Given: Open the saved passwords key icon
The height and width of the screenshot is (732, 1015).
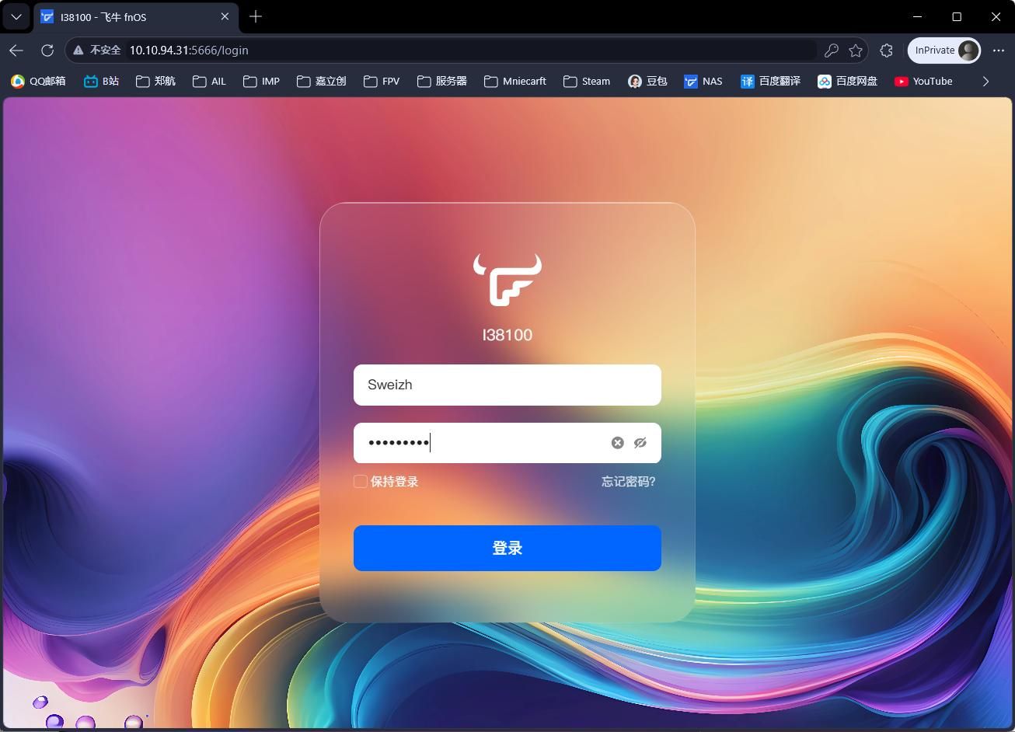Looking at the screenshot, I should [831, 50].
